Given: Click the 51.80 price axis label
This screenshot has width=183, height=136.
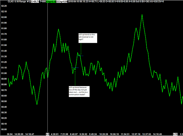Looking at the screenshot, I should pos(4,28).
